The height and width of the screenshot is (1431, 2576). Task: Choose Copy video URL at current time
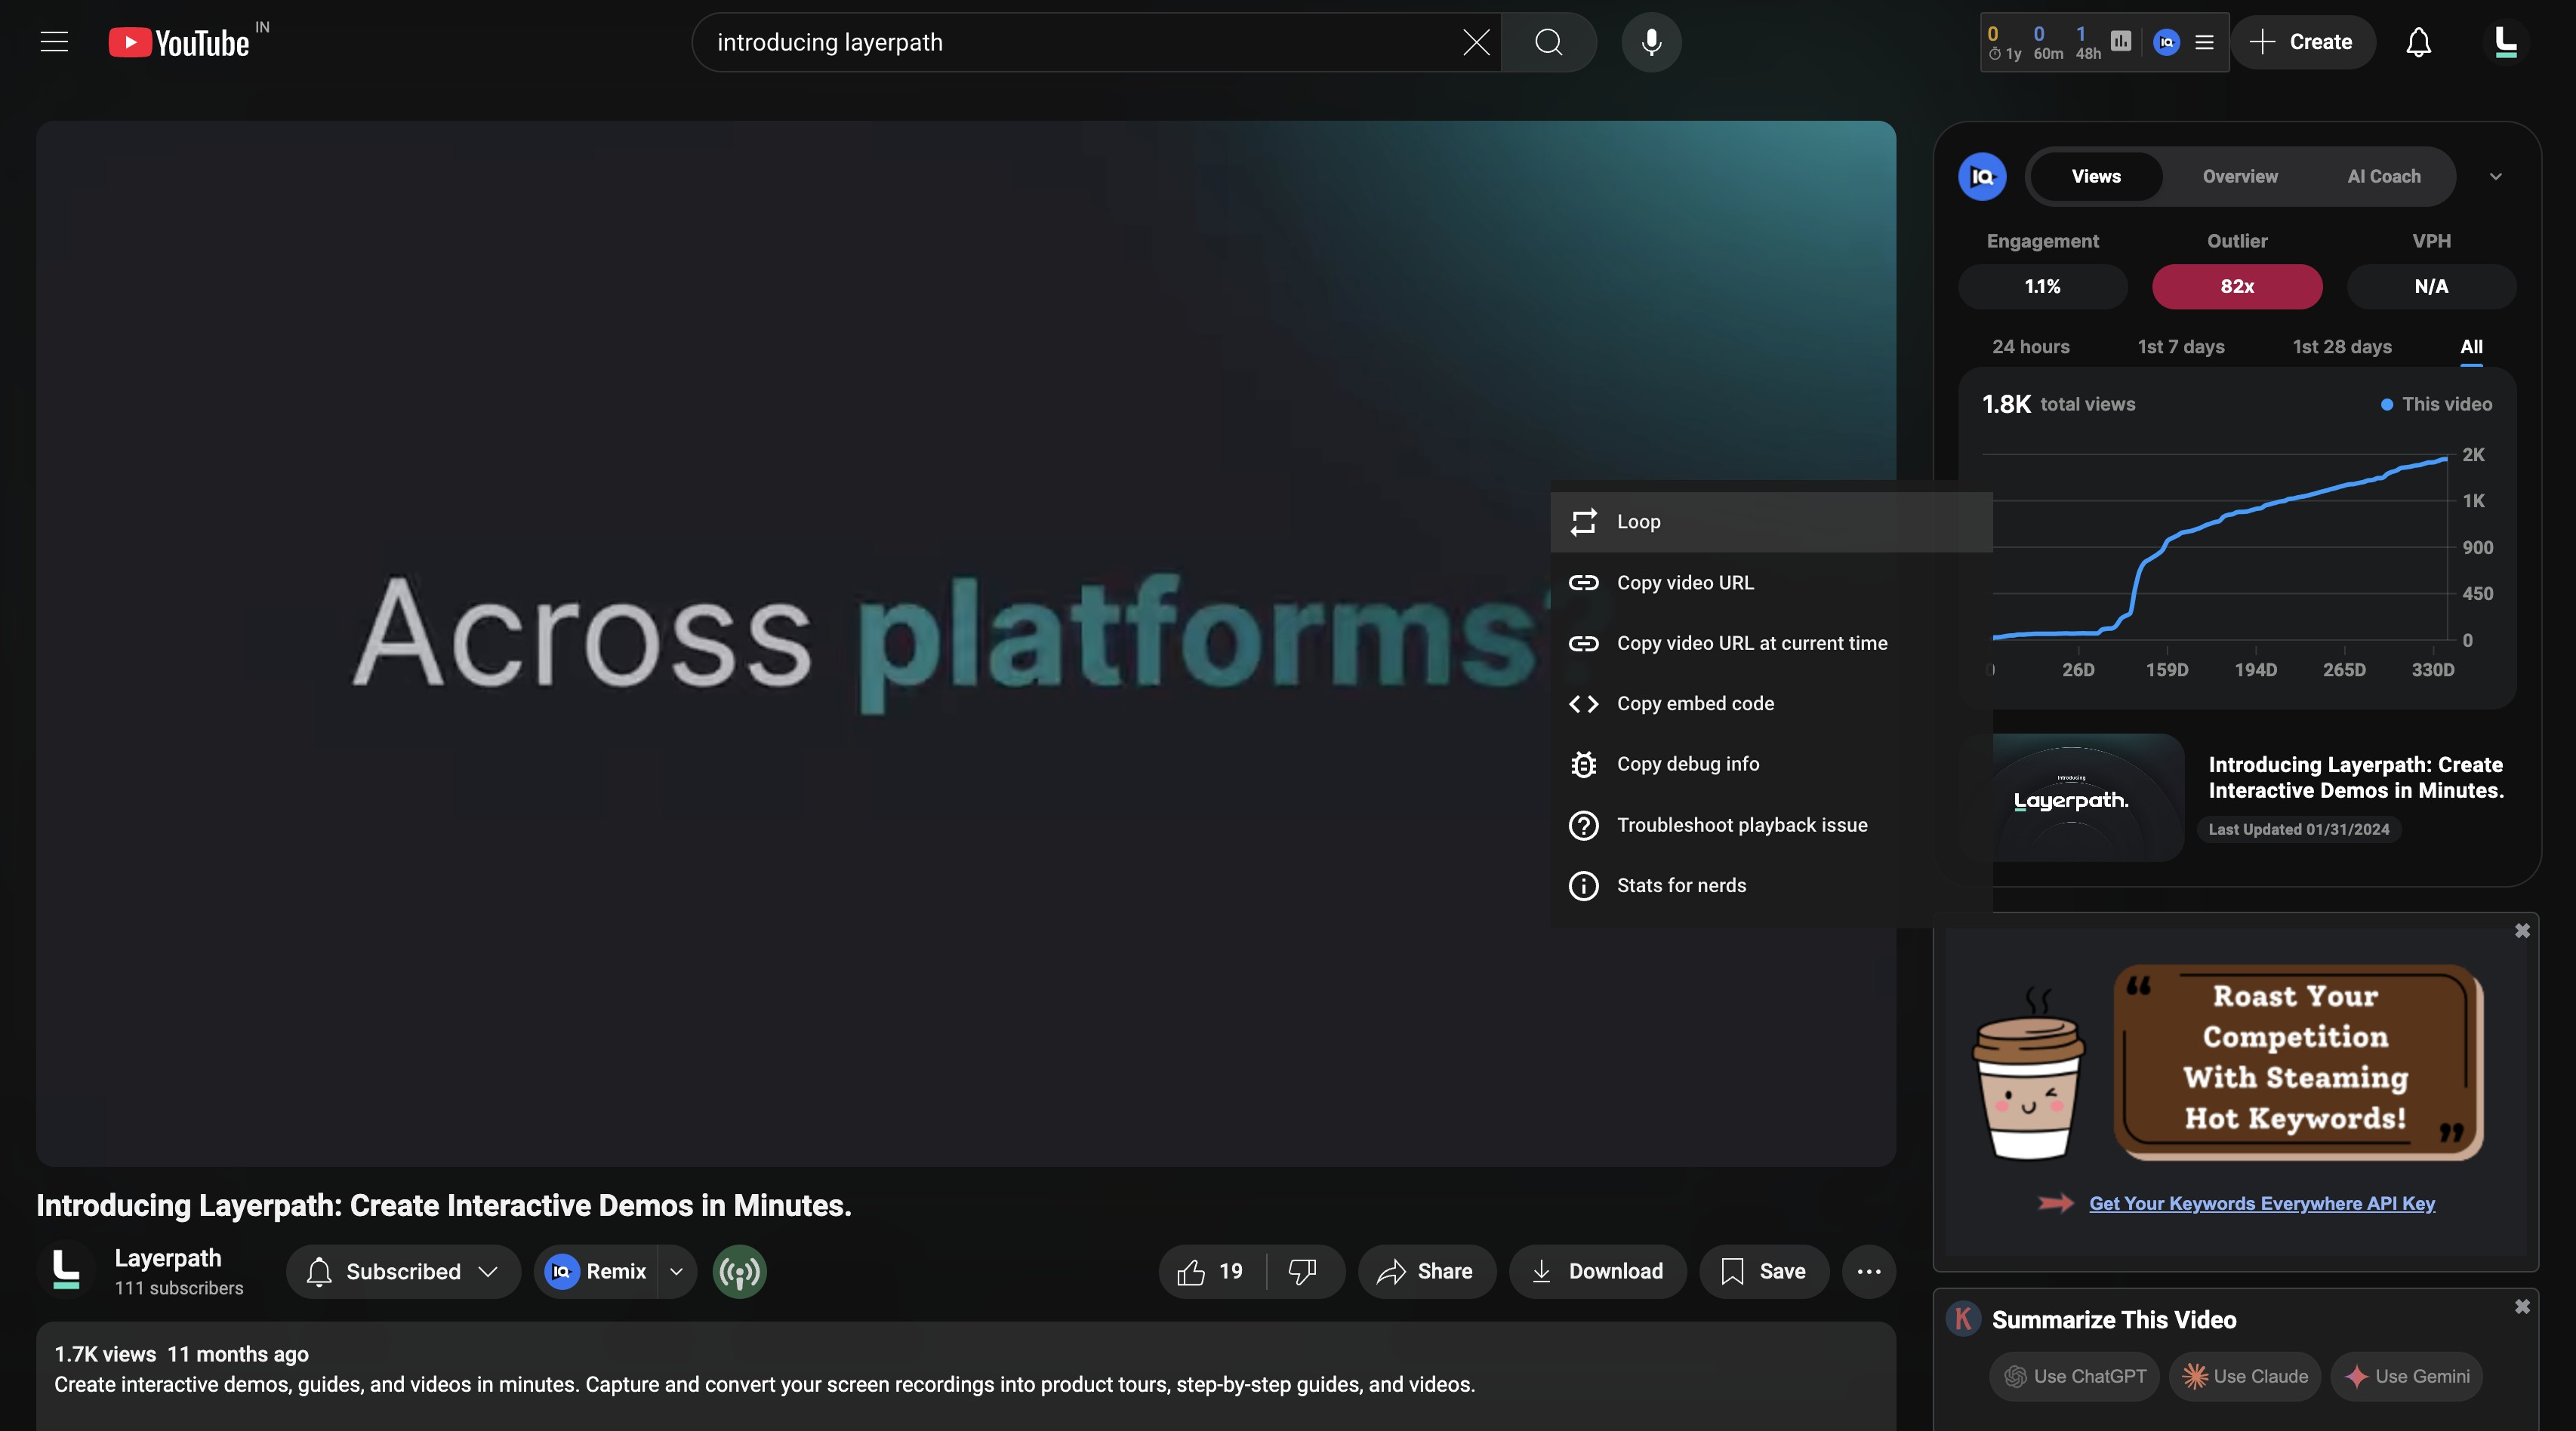(1771, 643)
